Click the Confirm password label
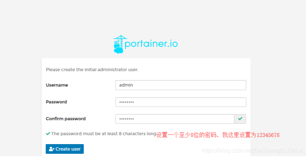 click(66, 119)
